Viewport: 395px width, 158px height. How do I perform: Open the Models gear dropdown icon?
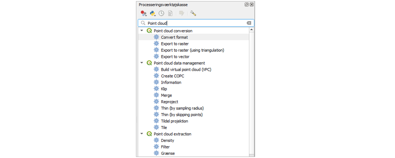[144, 13]
